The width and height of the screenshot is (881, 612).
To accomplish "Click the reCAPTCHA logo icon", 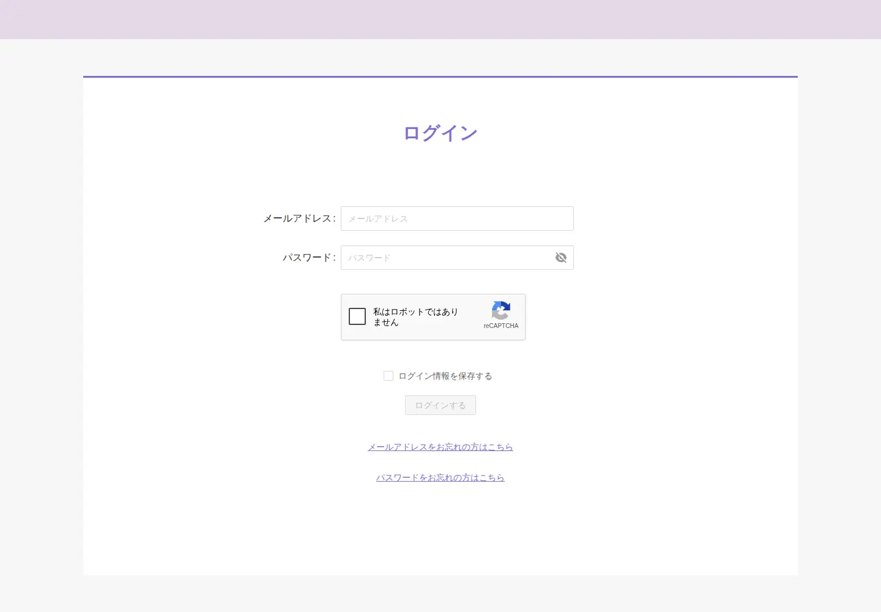I will coord(501,310).
